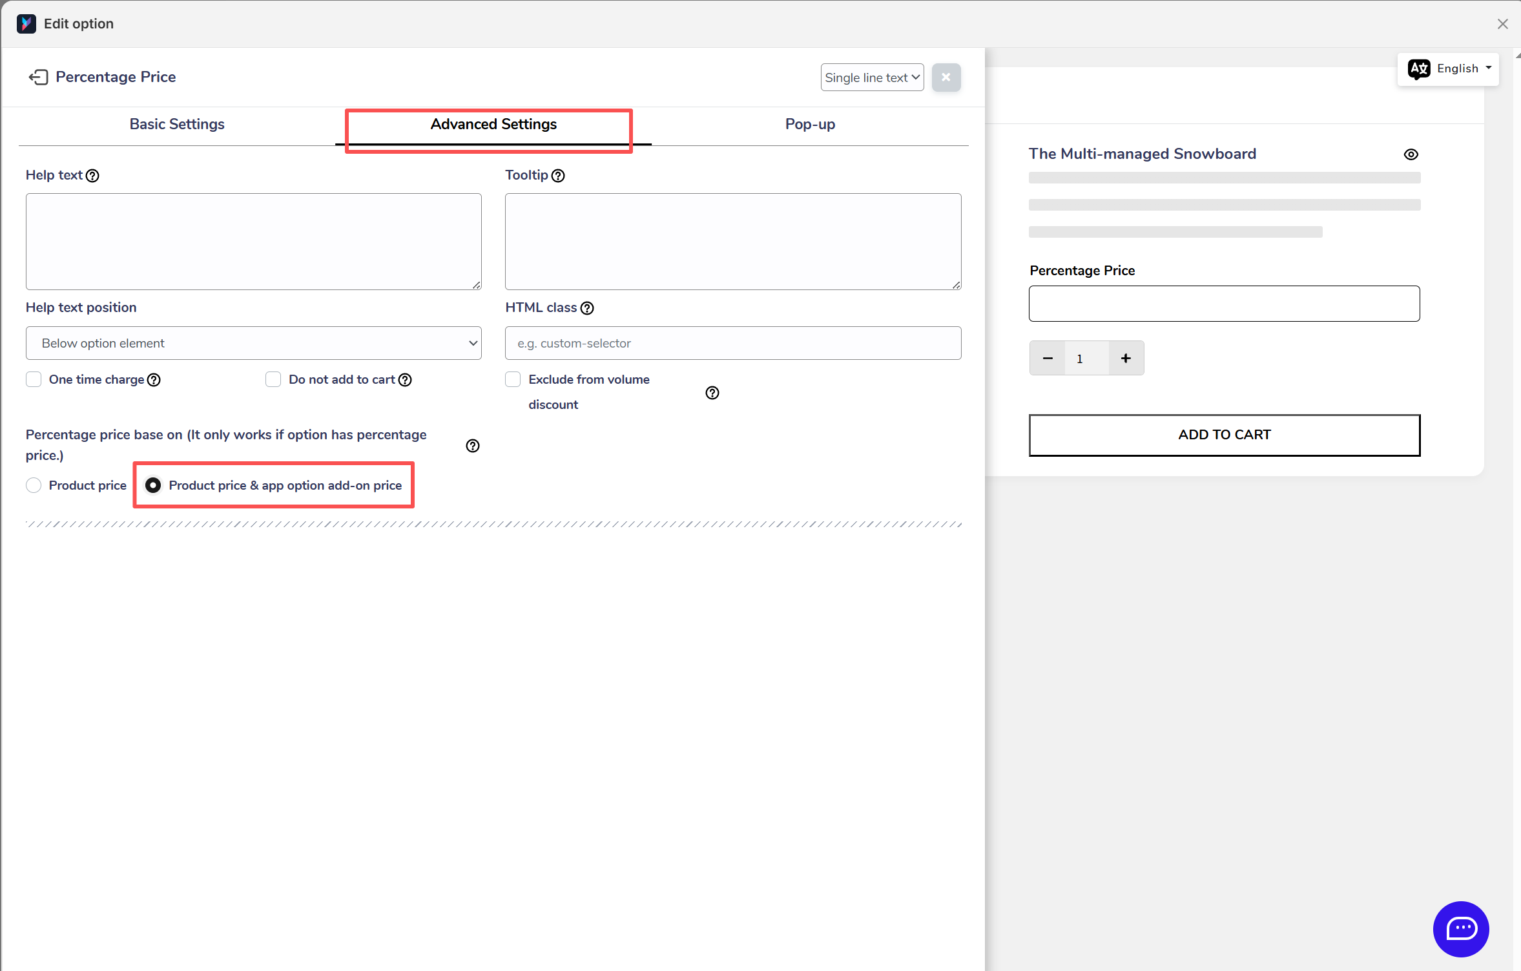Viewport: 1521px width, 971px height.
Task: Expand the Help text position dropdown
Action: coord(253,343)
